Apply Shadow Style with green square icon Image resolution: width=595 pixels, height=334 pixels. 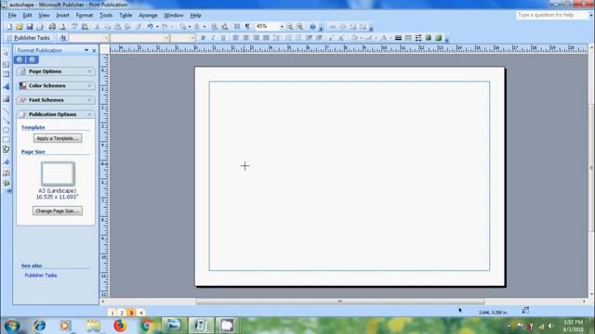429,38
